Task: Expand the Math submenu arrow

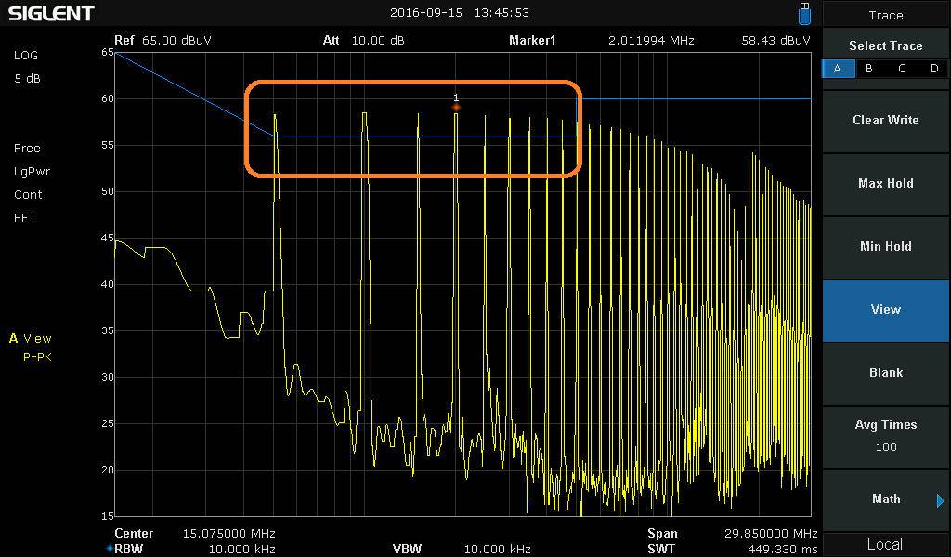Action: click(x=940, y=500)
